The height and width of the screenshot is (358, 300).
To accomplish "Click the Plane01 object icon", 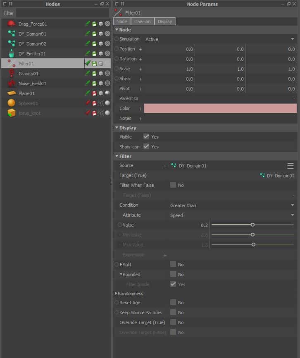I will tap(11, 93).
